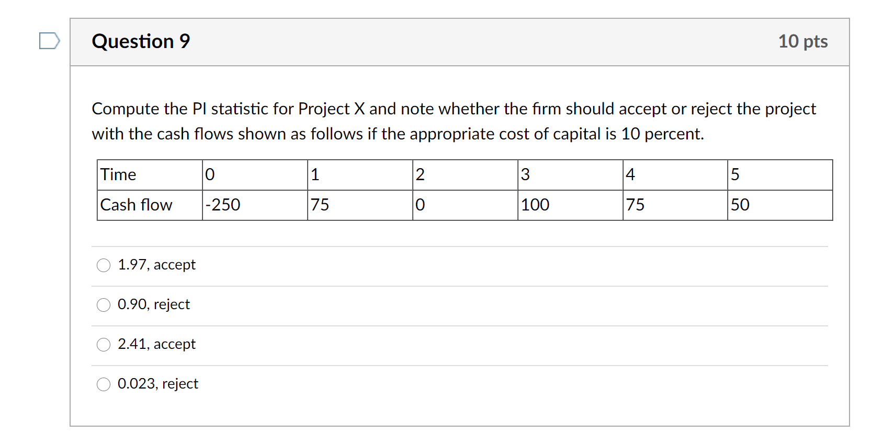Click the time "3" column cell
The image size is (883, 446).
(x=525, y=174)
